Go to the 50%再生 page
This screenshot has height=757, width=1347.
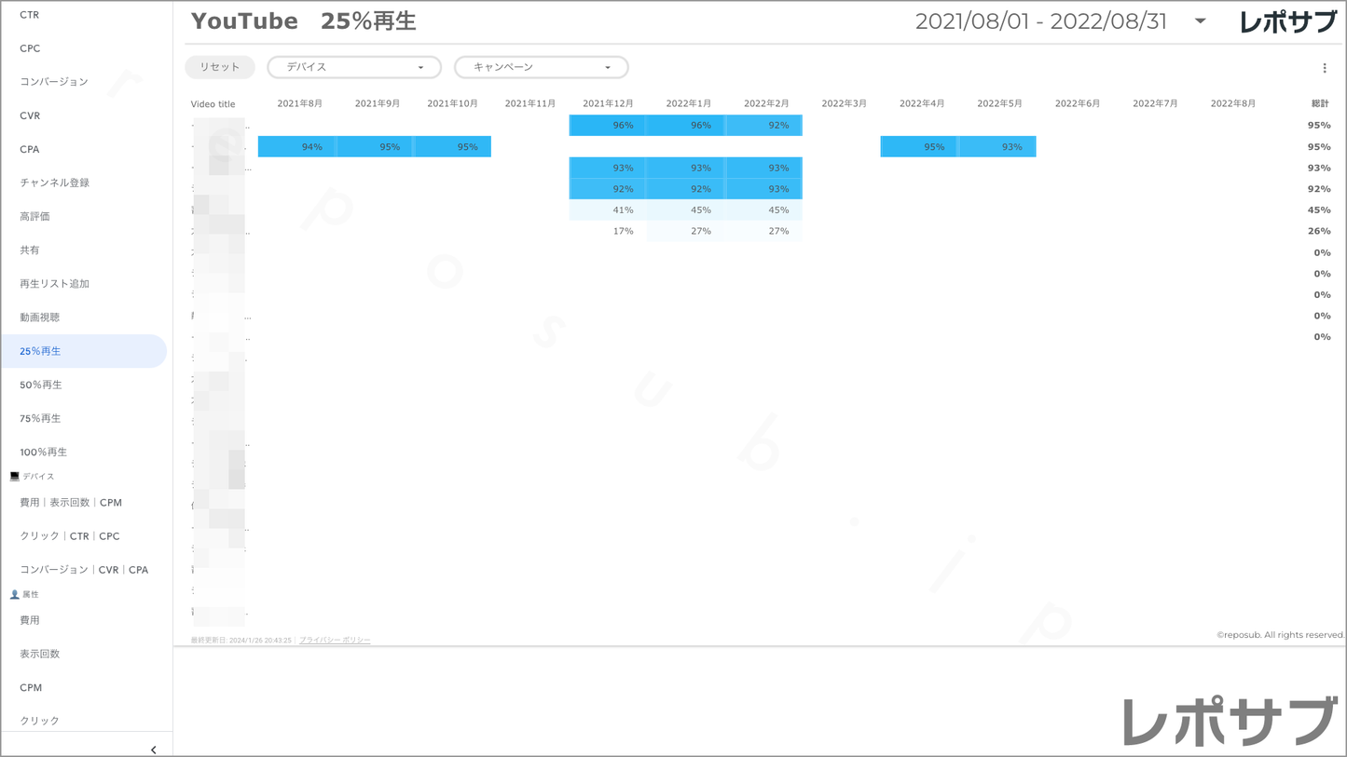[41, 385]
